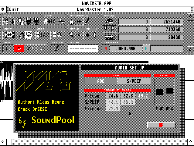Click the horizontal scrollbar right arrow
This screenshot has height=146, width=194.
click(191, 142)
